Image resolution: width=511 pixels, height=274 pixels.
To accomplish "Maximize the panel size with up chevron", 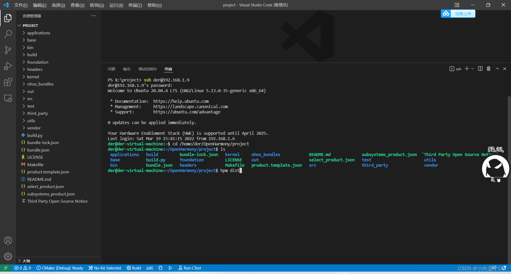I will pos(497,69).
